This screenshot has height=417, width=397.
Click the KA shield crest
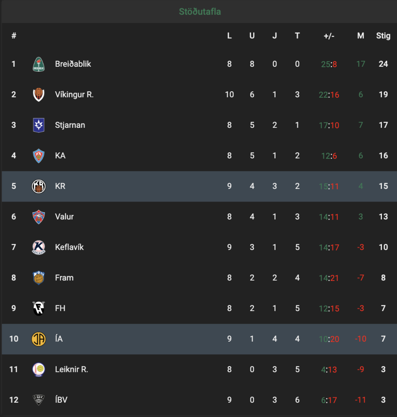click(x=39, y=156)
